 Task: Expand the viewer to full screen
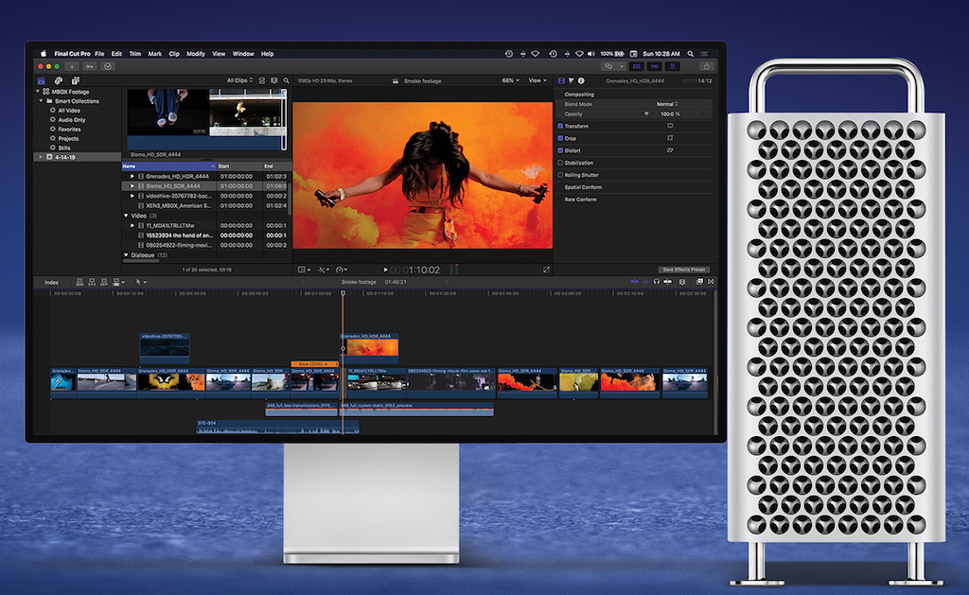tap(546, 270)
